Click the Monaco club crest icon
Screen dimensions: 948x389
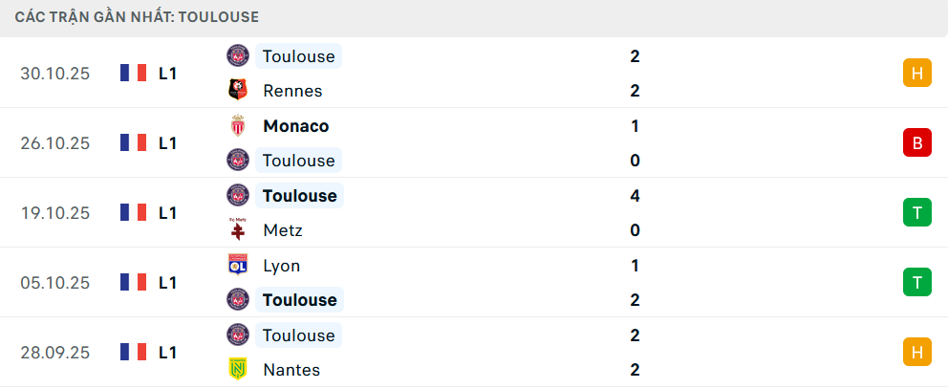[x=238, y=126]
